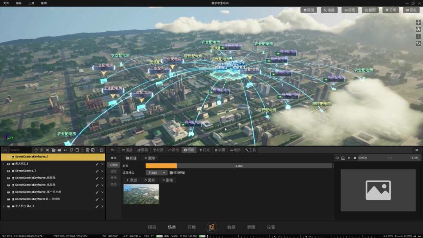
Task: Click the collapse arrows icon in outliner toolbar
Action: point(65,150)
